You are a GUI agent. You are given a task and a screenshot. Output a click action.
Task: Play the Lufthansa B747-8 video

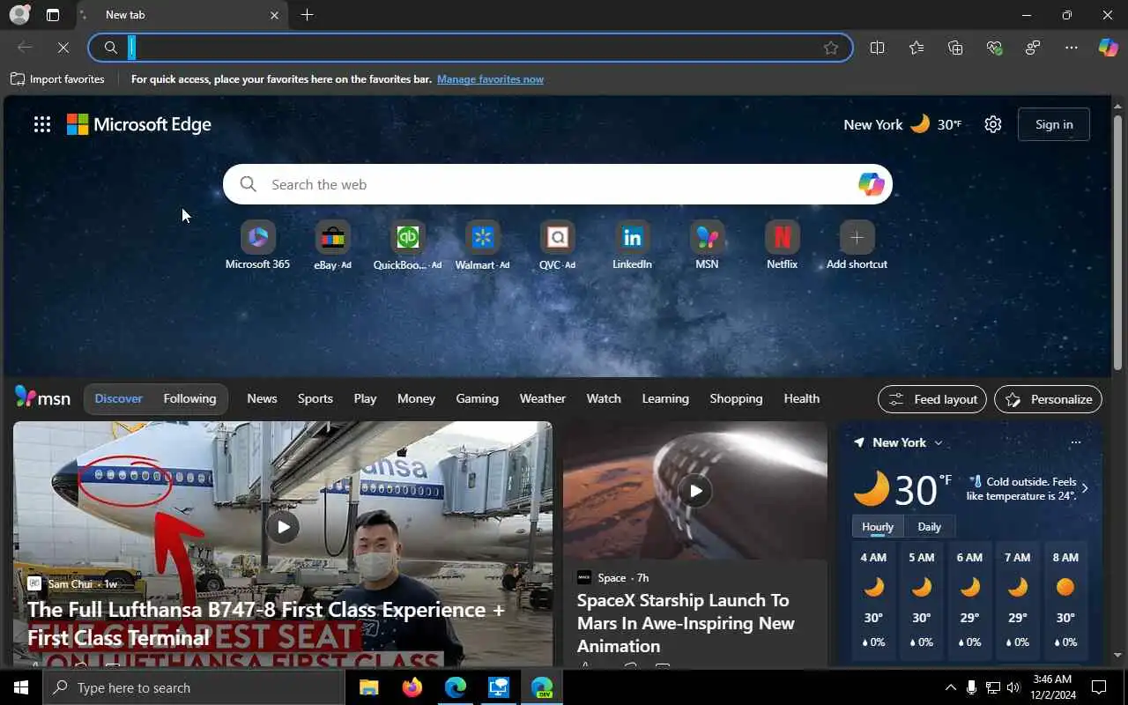[x=283, y=527]
